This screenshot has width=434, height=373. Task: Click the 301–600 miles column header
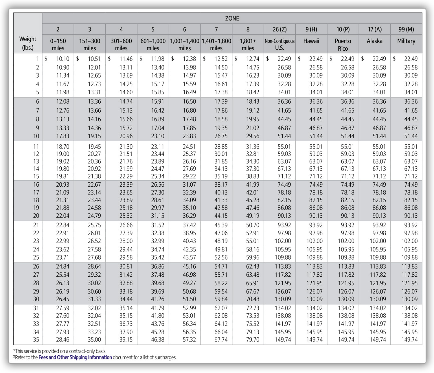[121, 44]
